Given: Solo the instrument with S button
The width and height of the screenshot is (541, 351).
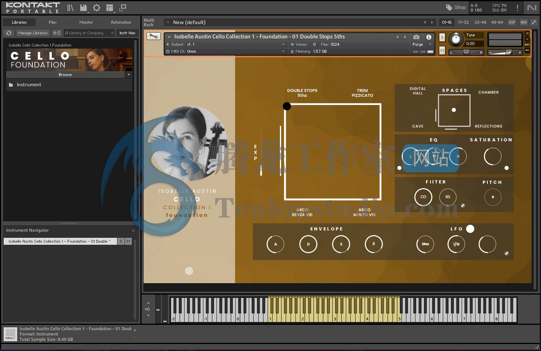Looking at the screenshot, I should pos(442,38).
